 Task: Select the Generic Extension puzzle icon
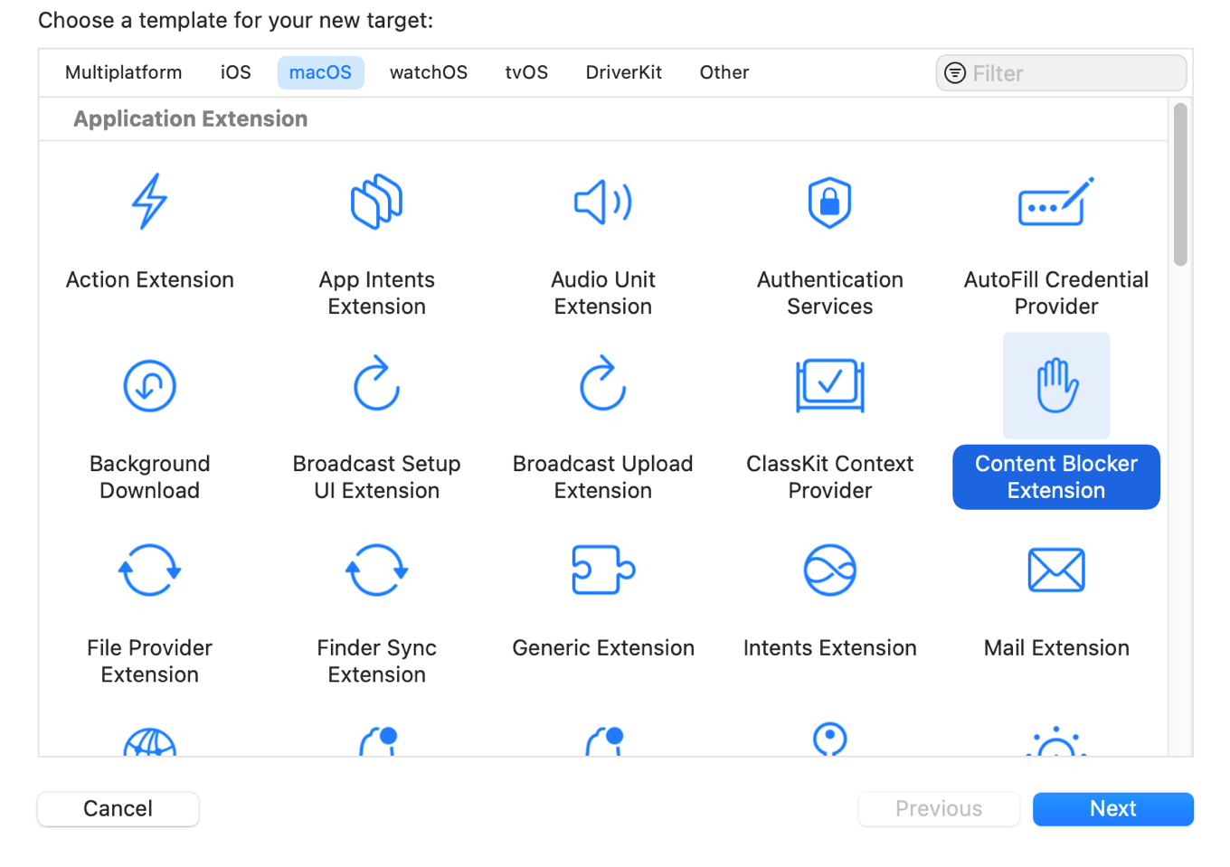coord(602,570)
